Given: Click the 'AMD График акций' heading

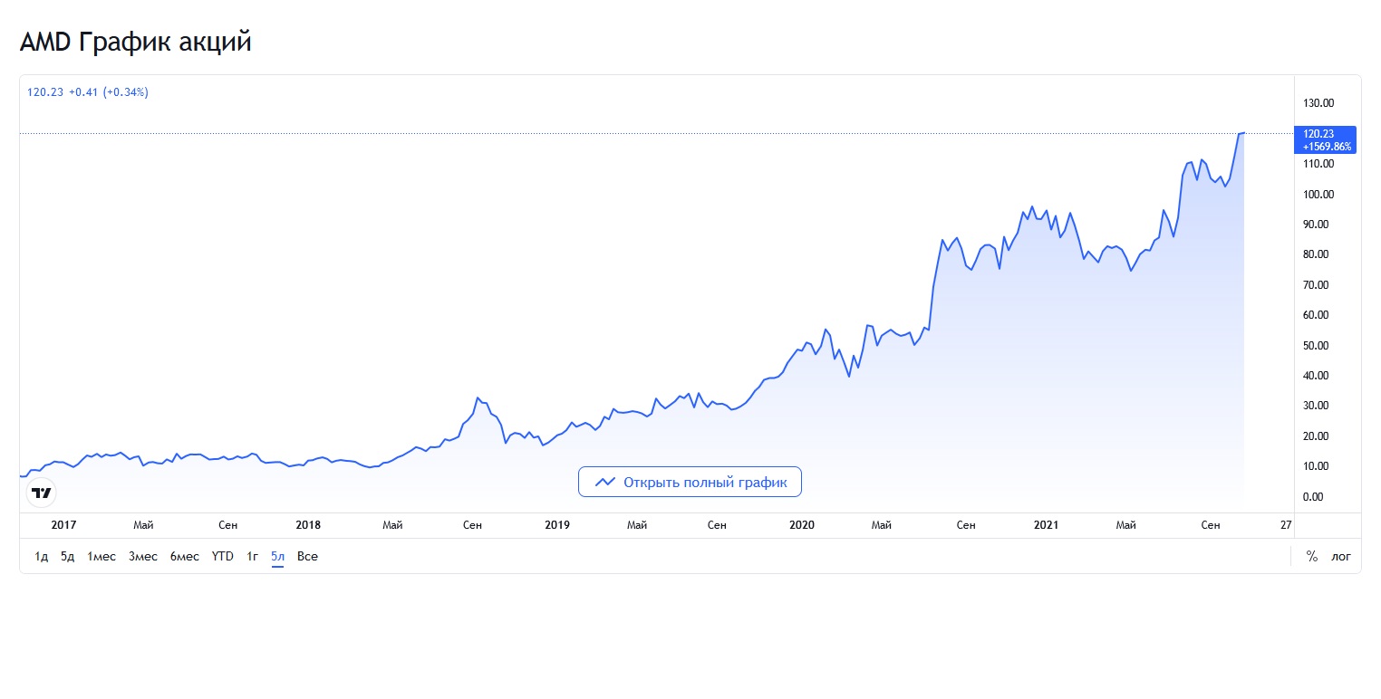Looking at the screenshot, I should point(135,42).
